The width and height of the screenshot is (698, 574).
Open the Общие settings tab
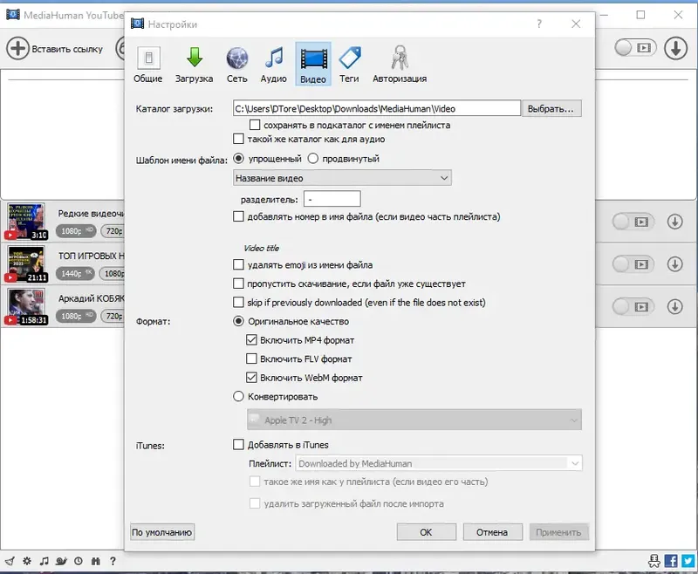(x=147, y=65)
